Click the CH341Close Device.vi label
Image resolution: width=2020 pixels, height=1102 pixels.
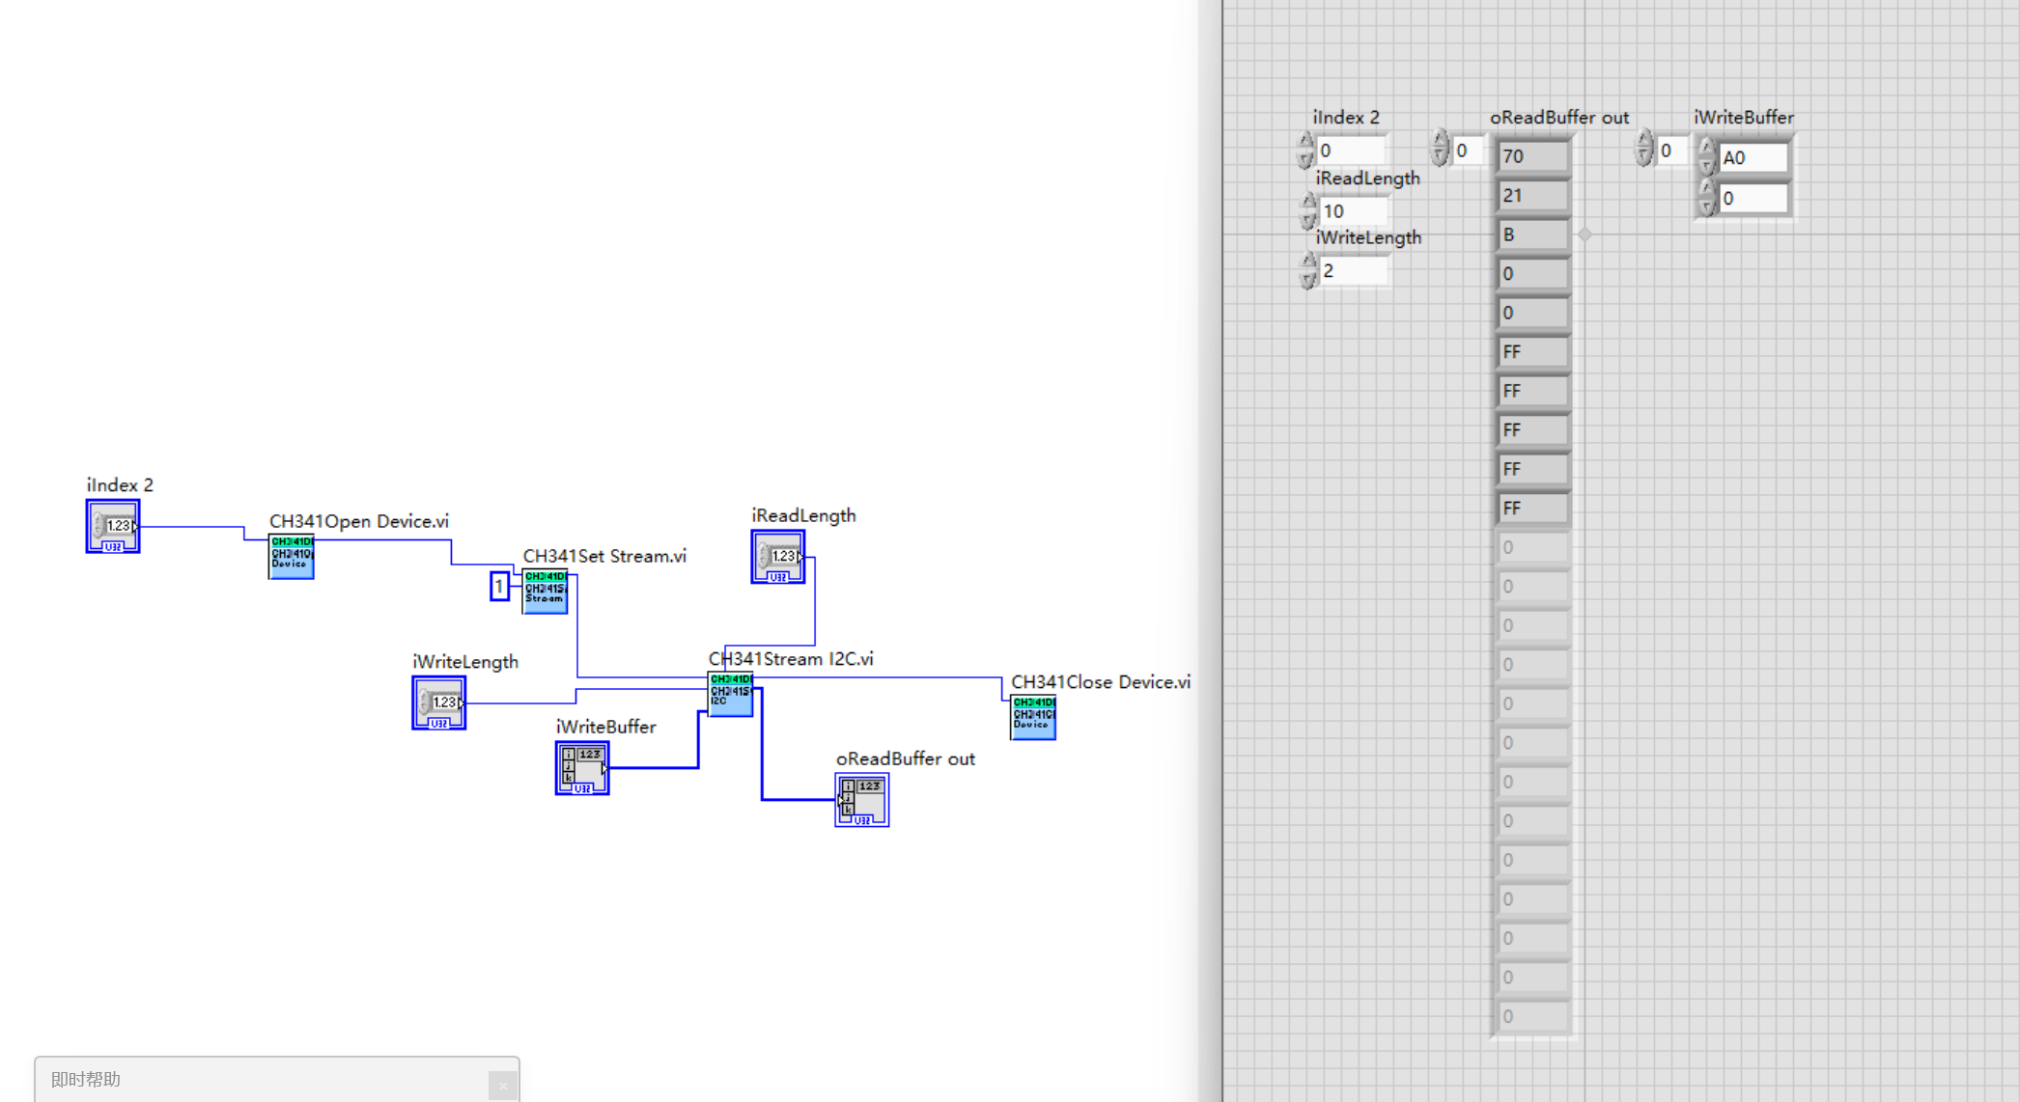[x=1101, y=682]
